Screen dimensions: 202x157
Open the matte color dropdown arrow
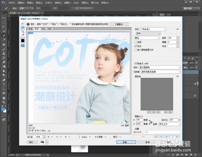(178, 46)
